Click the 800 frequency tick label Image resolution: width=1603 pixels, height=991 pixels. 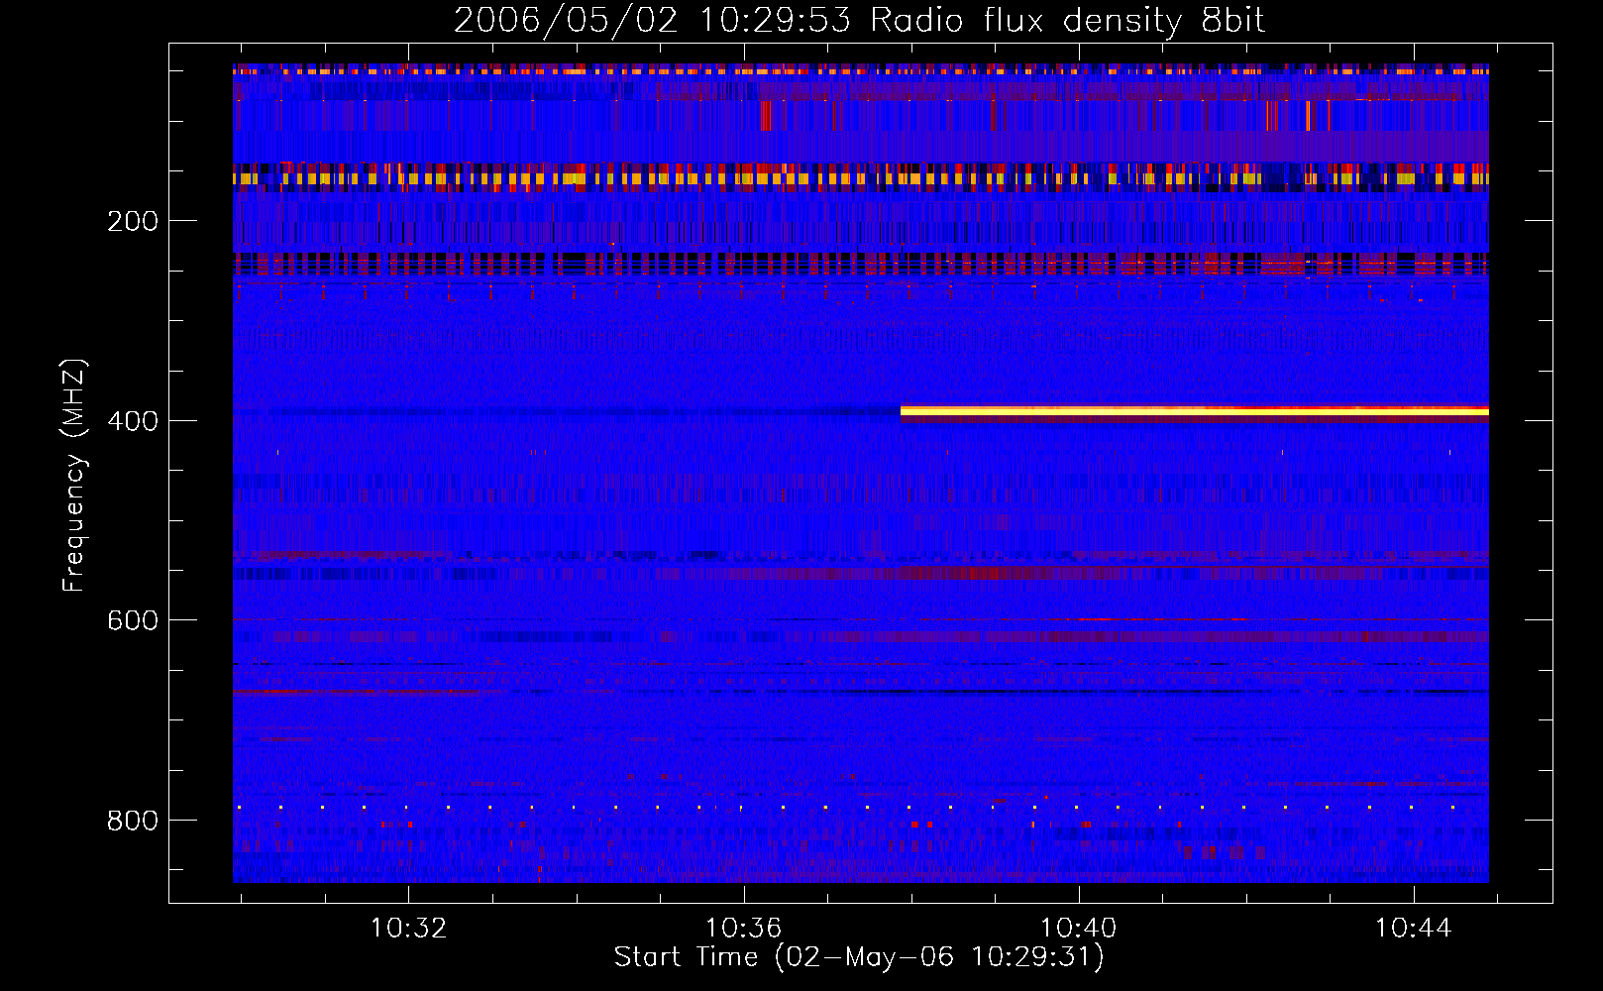(x=133, y=821)
